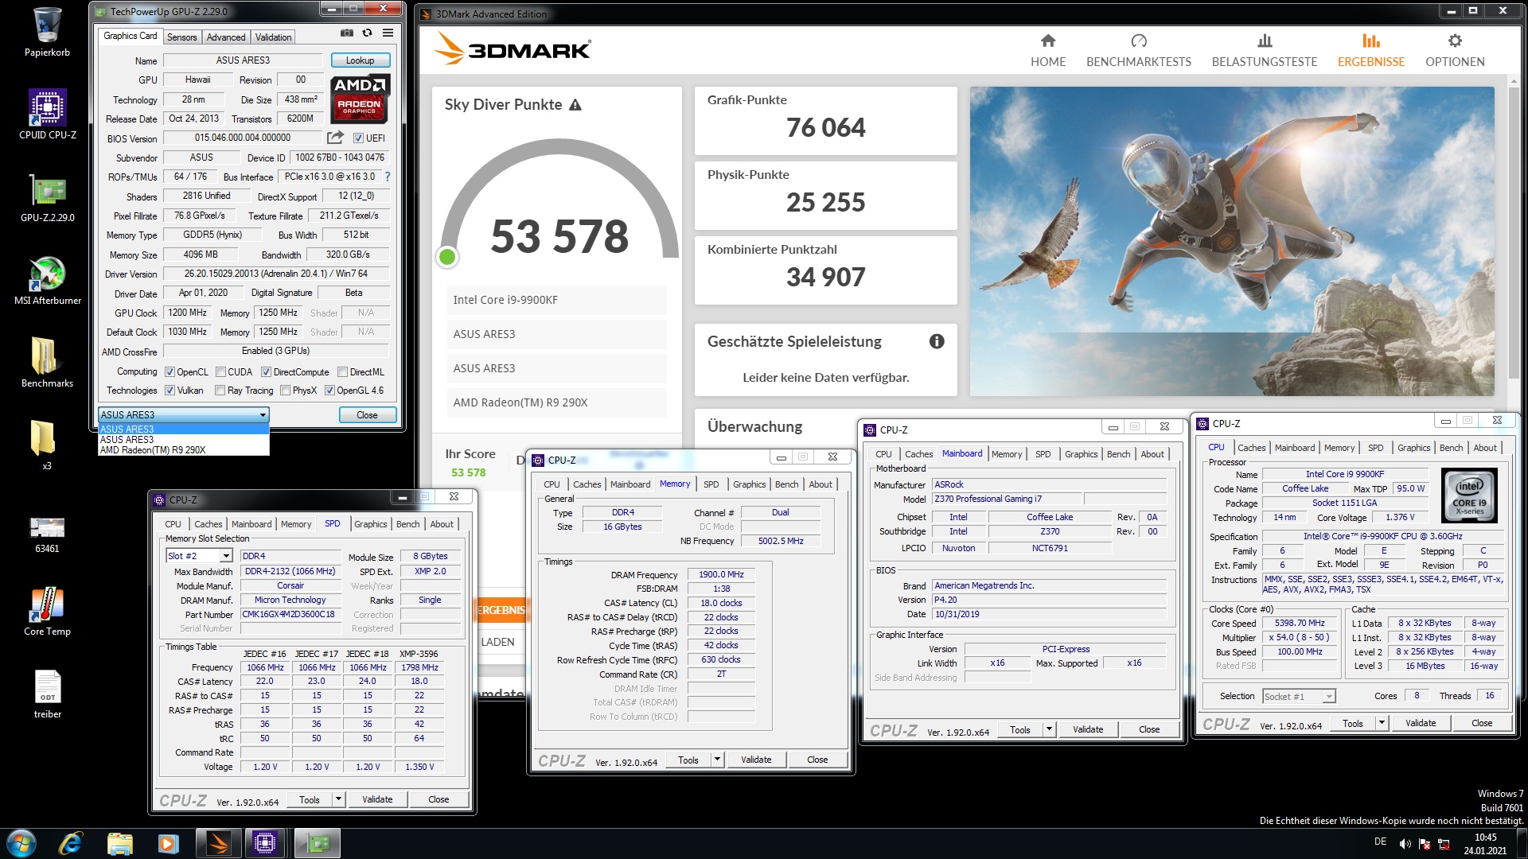This screenshot has height=859, width=1528.
Task: Open Internet Explorer from the taskbar
Action: pos(71,843)
